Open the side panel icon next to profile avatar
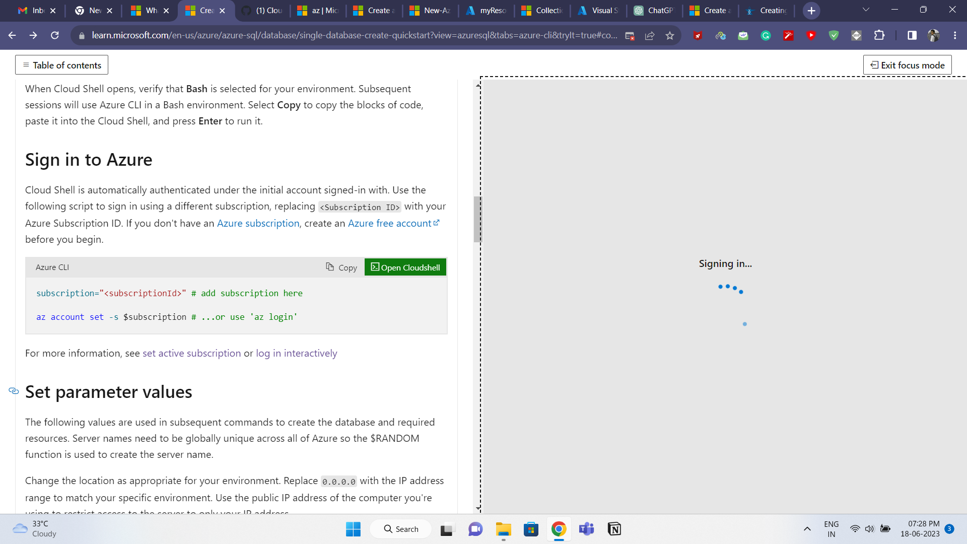This screenshot has height=544, width=967. [912, 35]
